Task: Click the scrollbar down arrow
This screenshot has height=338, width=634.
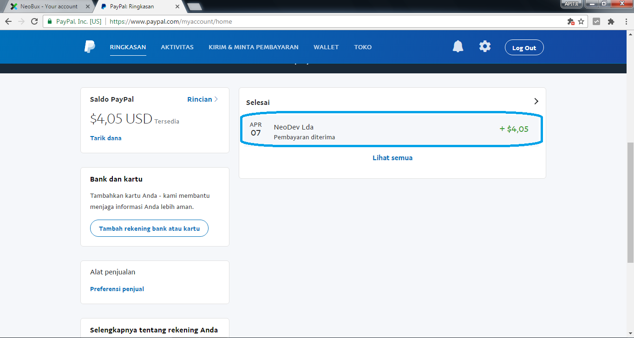Action: [630, 334]
